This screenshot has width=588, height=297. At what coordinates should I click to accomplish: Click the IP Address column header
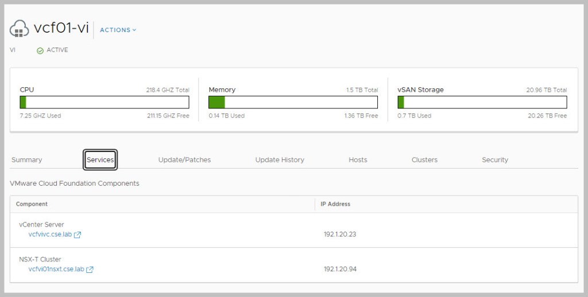click(336, 204)
